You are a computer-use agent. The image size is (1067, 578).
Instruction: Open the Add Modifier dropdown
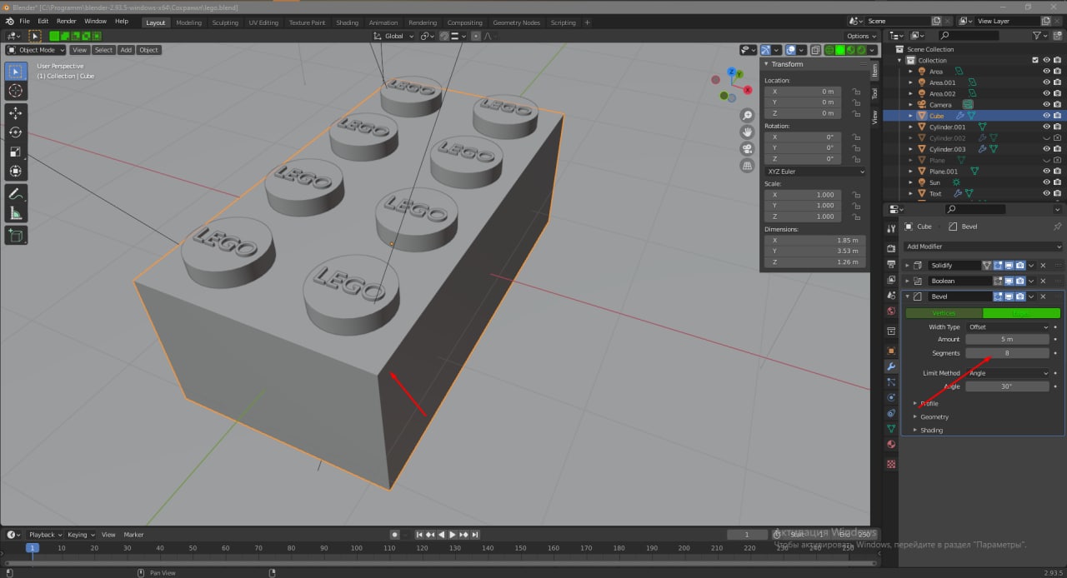tap(984, 247)
